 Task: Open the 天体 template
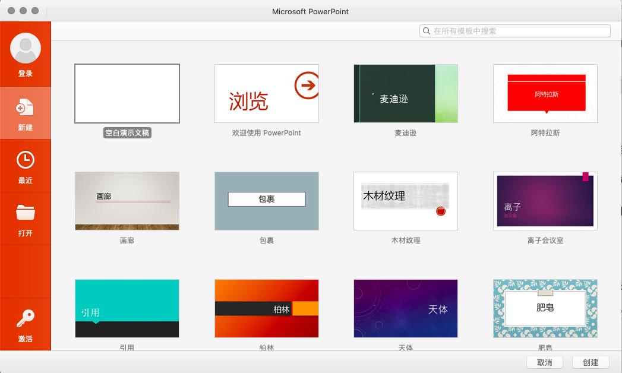click(x=405, y=308)
